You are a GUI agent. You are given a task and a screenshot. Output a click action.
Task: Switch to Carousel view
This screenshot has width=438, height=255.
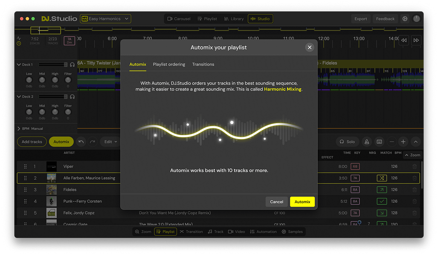click(179, 19)
